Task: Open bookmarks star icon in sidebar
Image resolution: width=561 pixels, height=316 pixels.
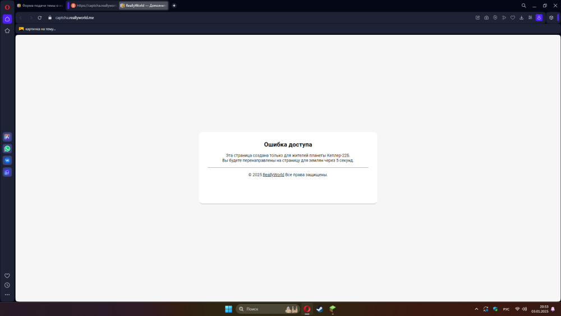Action: [7, 31]
